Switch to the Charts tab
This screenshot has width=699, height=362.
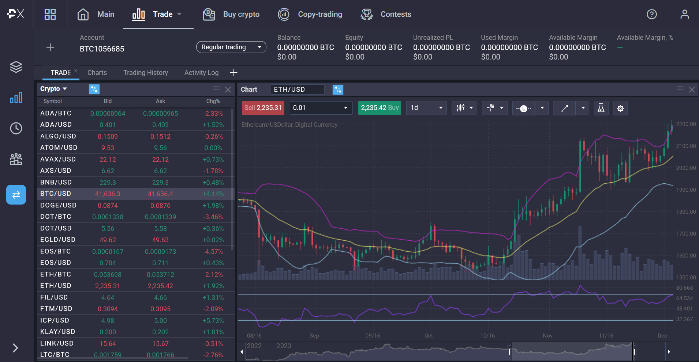pyautogui.click(x=97, y=73)
